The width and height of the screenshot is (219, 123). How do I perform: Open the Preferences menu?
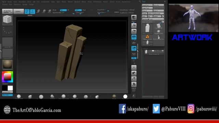pos(97,2)
